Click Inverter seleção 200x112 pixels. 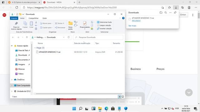[x=104, y=29]
